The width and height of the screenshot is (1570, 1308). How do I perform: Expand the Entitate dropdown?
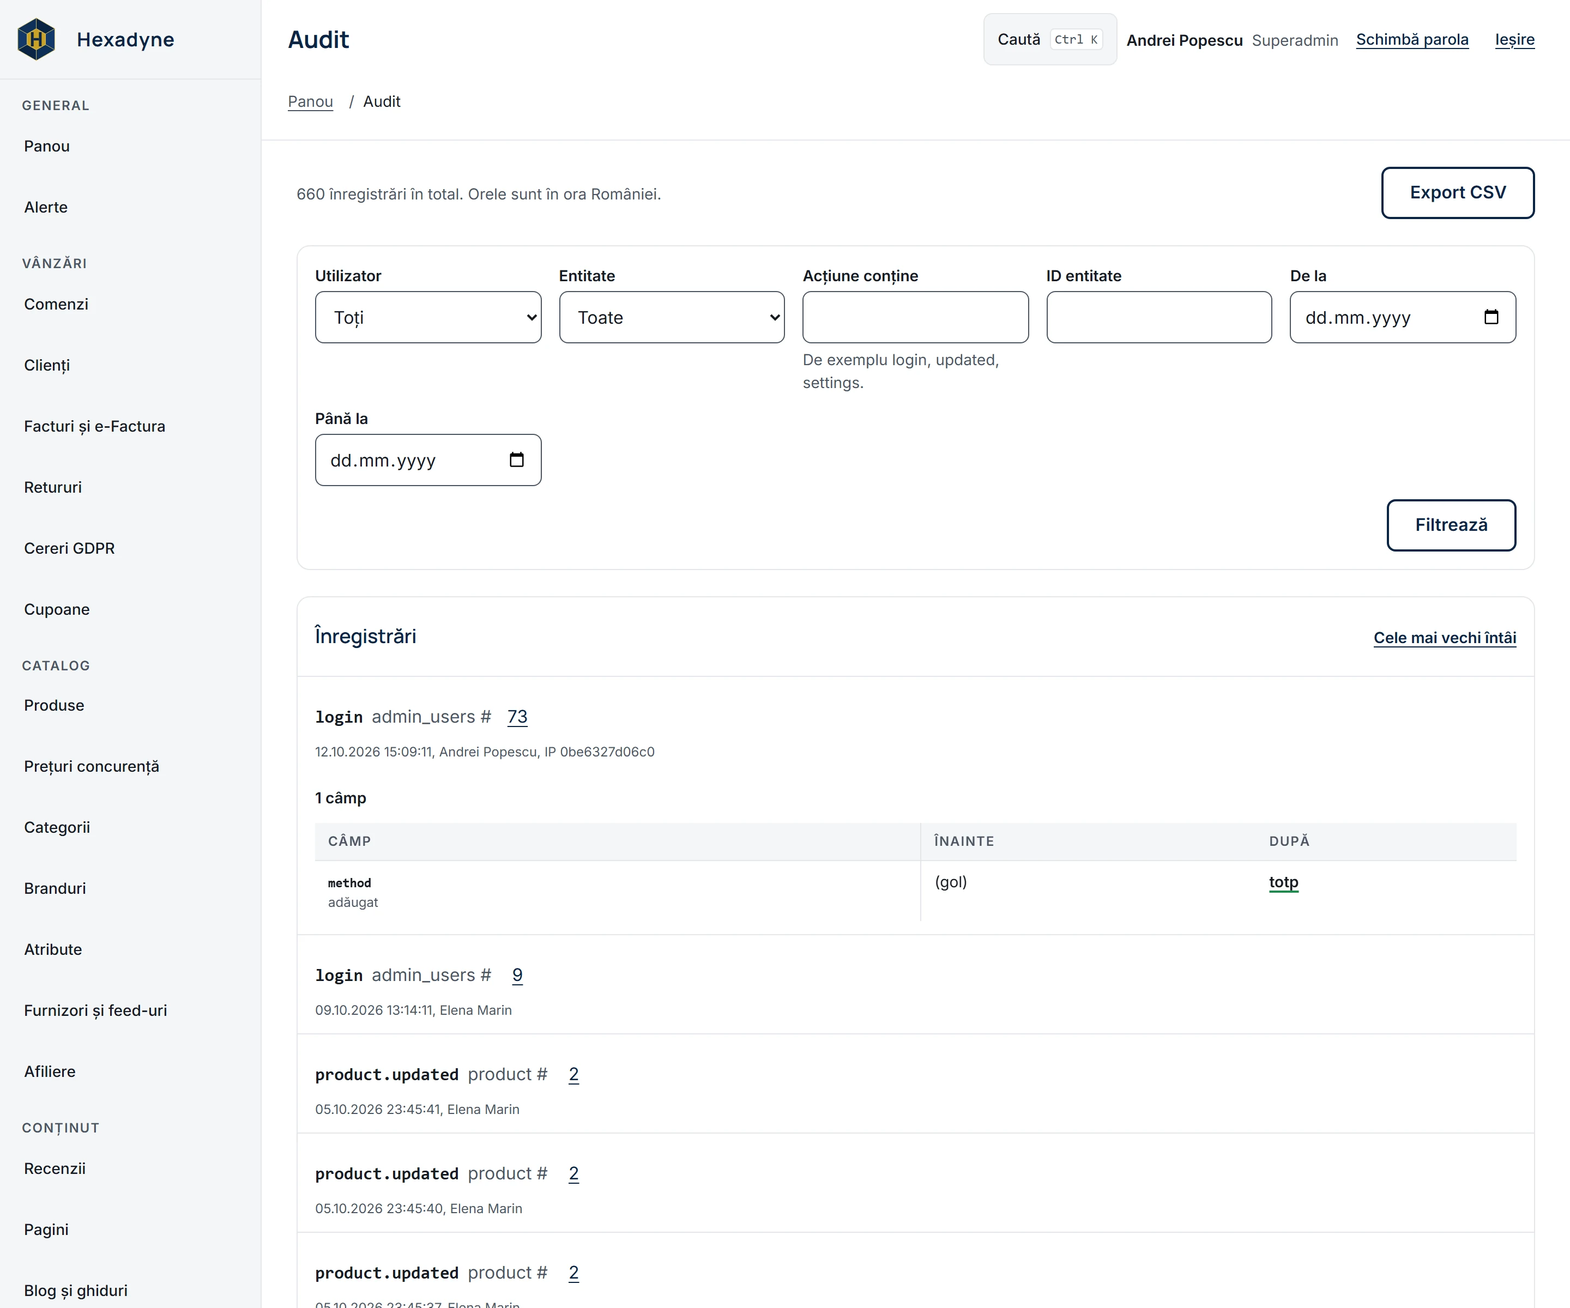(x=672, y=317)
